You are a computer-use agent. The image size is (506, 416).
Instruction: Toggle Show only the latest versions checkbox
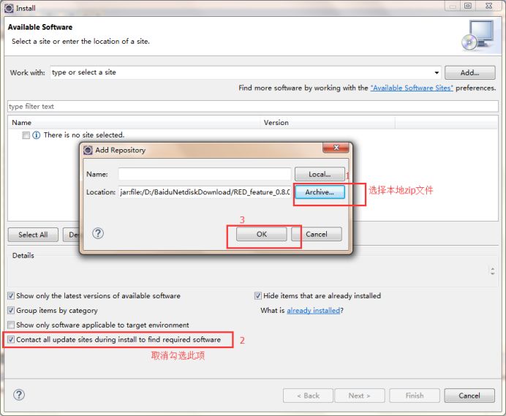11,295
